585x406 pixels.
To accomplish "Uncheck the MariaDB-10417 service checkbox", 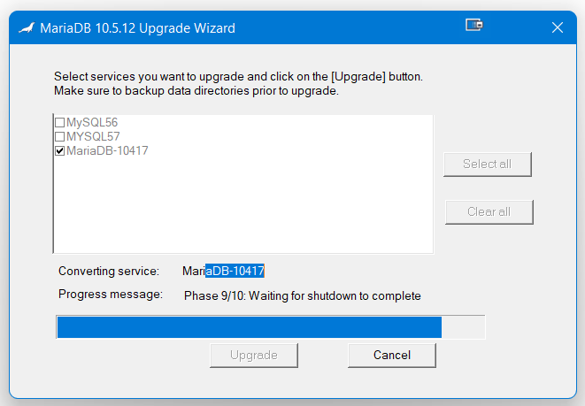I will 60,151.
